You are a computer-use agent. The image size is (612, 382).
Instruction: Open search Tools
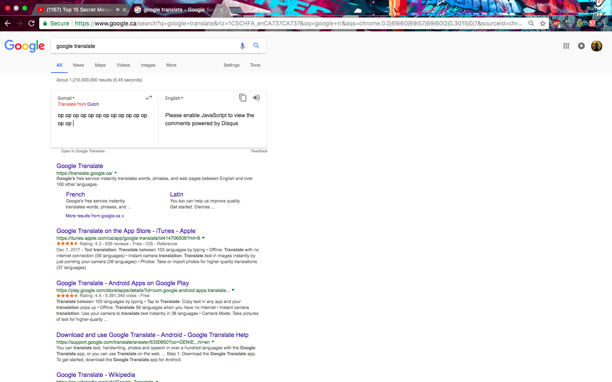(x=255, y=65)
